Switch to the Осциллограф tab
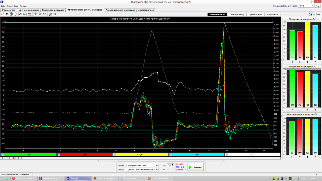The image size is (322, 181). [9, 10]
